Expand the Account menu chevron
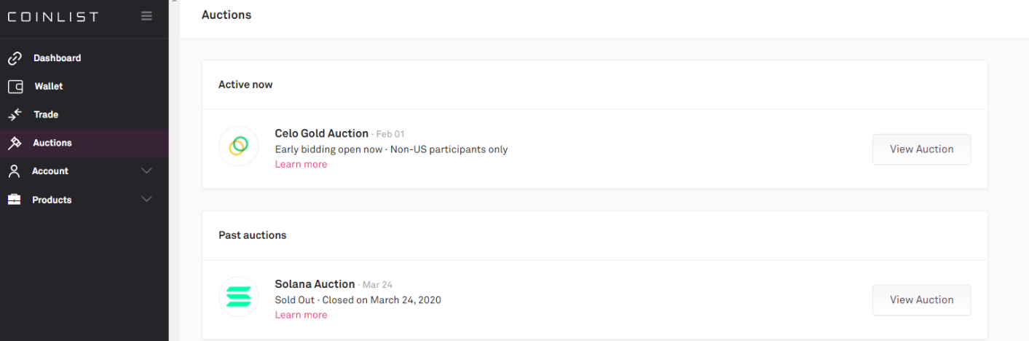Viewport: 1029px width, 341px height. tap(146, 171)
